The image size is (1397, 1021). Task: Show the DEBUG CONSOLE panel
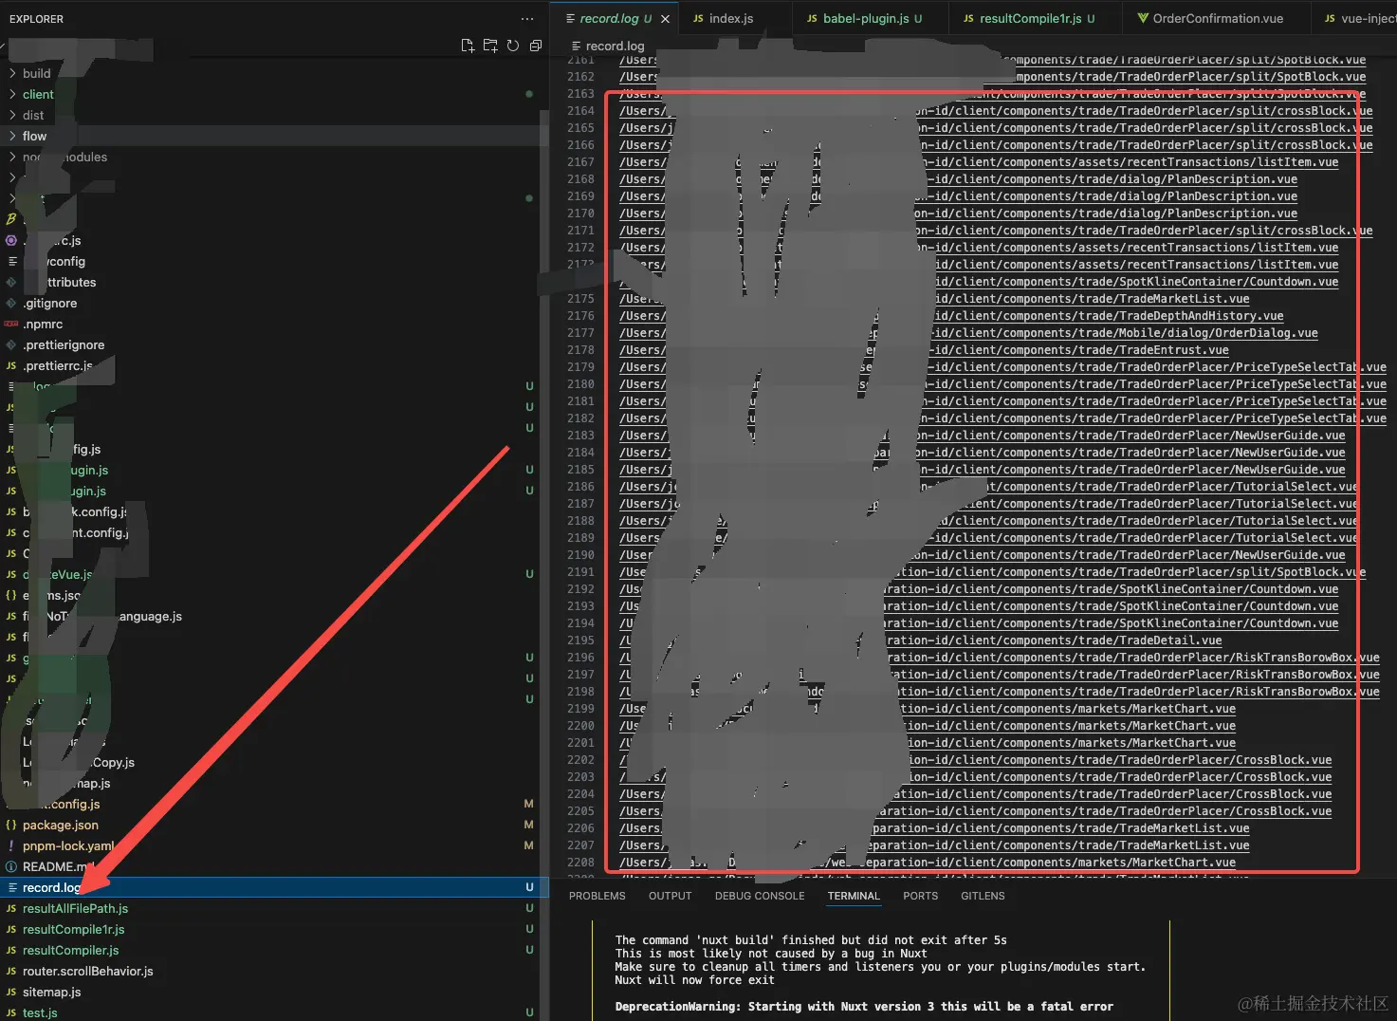pos(760,896)
